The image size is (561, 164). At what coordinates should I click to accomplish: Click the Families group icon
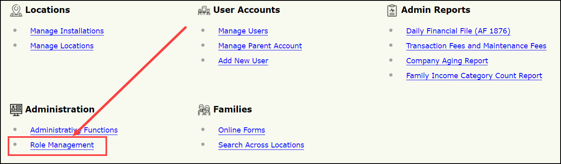204,110
